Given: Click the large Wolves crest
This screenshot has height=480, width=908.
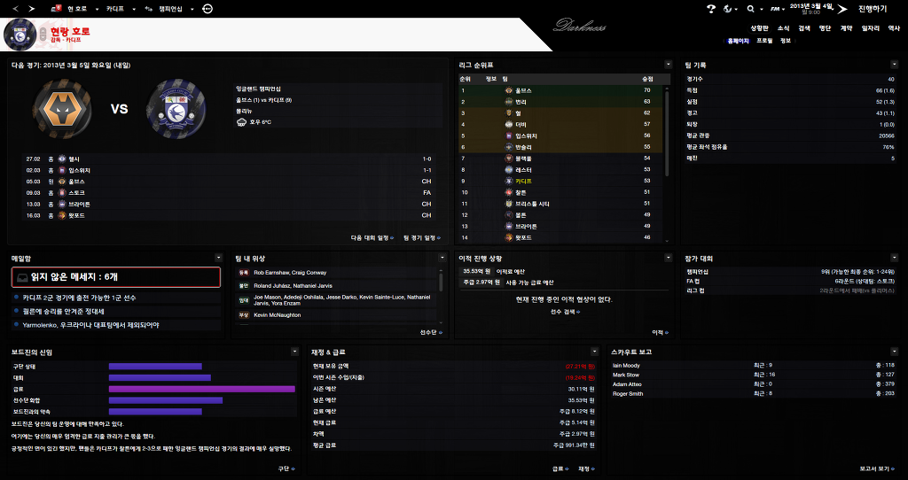Looking at the screenshot, I should point(63,109).
